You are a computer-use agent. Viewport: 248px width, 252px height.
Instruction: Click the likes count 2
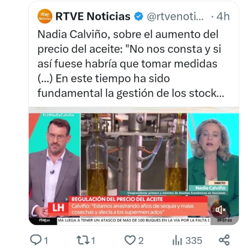(141, 241)
